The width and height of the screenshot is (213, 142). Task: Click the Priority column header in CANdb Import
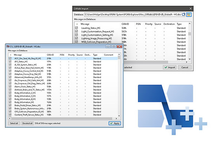148,24
